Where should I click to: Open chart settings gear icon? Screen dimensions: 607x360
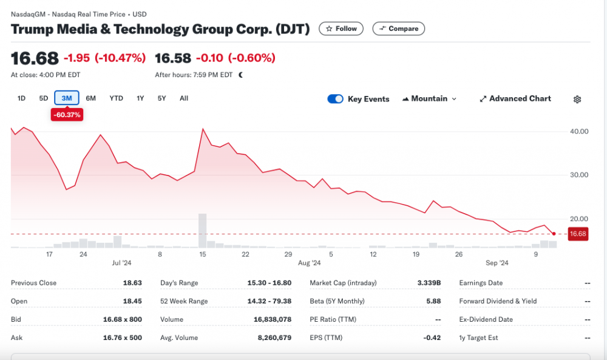(x=577, y=99)
